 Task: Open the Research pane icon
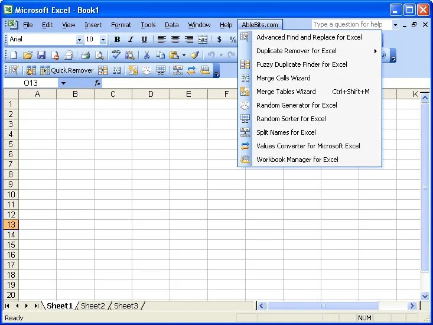pyautogui.click(x=129, y=55)
